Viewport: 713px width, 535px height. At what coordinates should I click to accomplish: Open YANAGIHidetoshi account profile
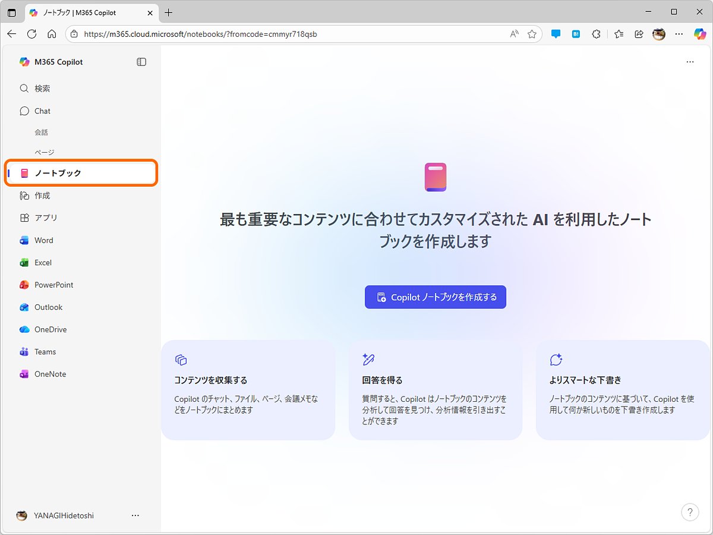click(55, 515)
